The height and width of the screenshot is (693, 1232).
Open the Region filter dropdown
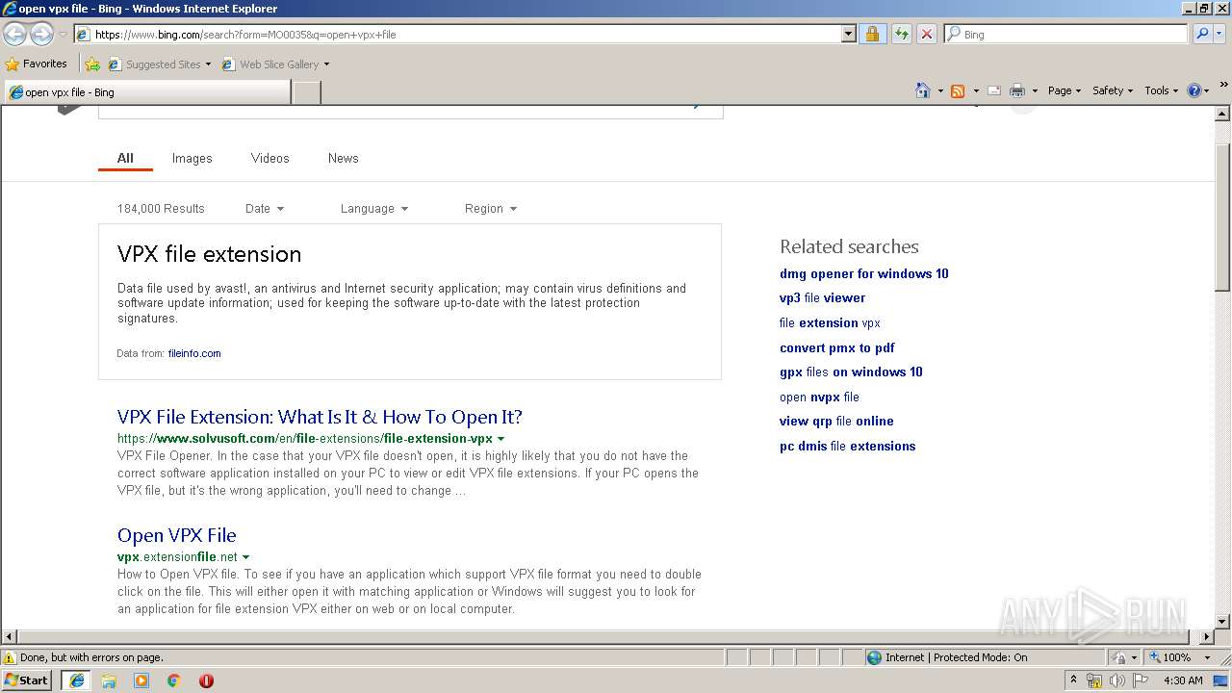(x=491, y=208)
